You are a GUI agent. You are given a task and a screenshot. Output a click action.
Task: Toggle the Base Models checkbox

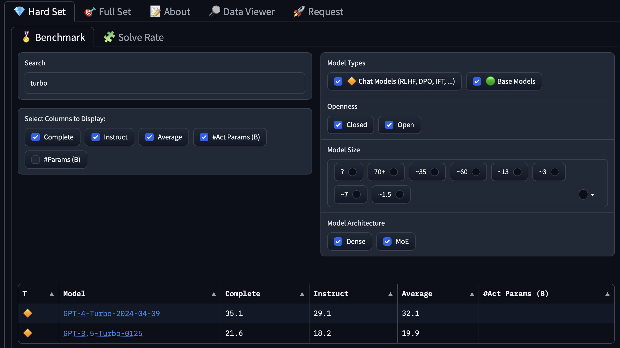coord(477,81)
